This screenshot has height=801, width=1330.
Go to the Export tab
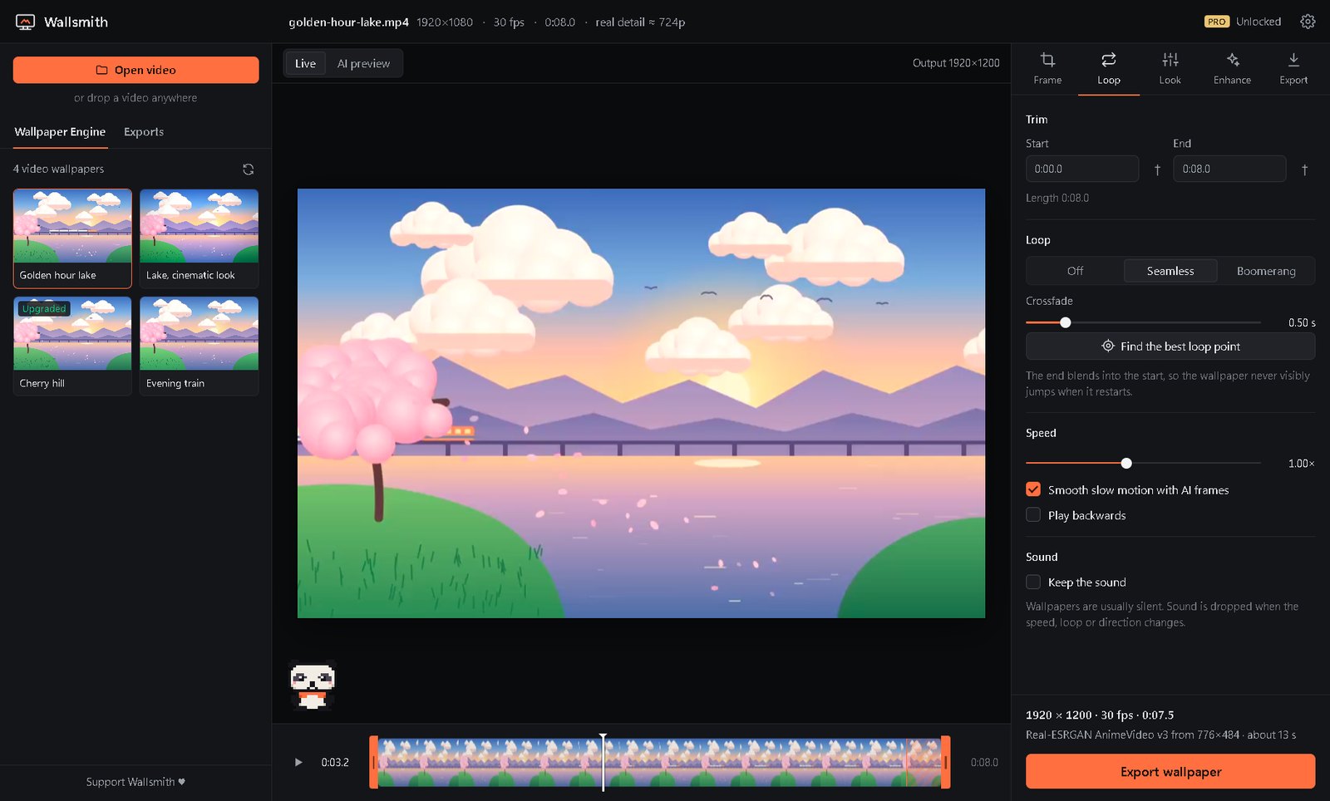(x=1293, y=69)
